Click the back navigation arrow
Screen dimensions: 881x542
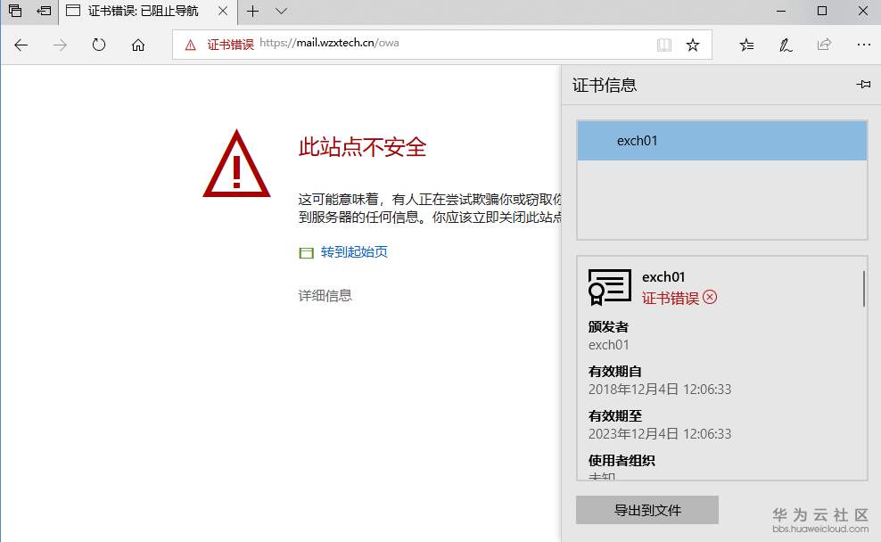tap(21, 44)
